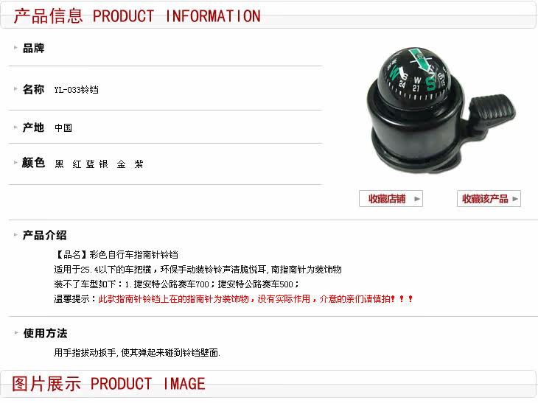Click the 图片展示 PRODUCT IMAGE header

click(x=108, y=383)
